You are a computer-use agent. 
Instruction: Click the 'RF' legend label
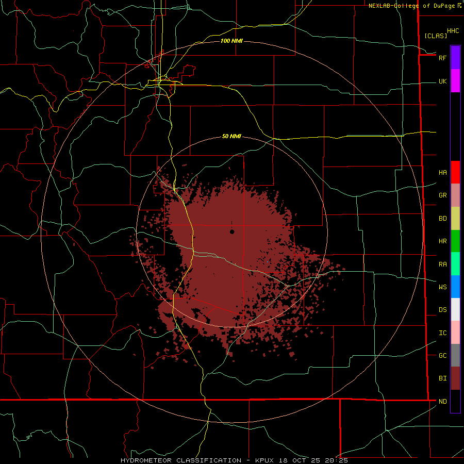(x=442, y=58)
